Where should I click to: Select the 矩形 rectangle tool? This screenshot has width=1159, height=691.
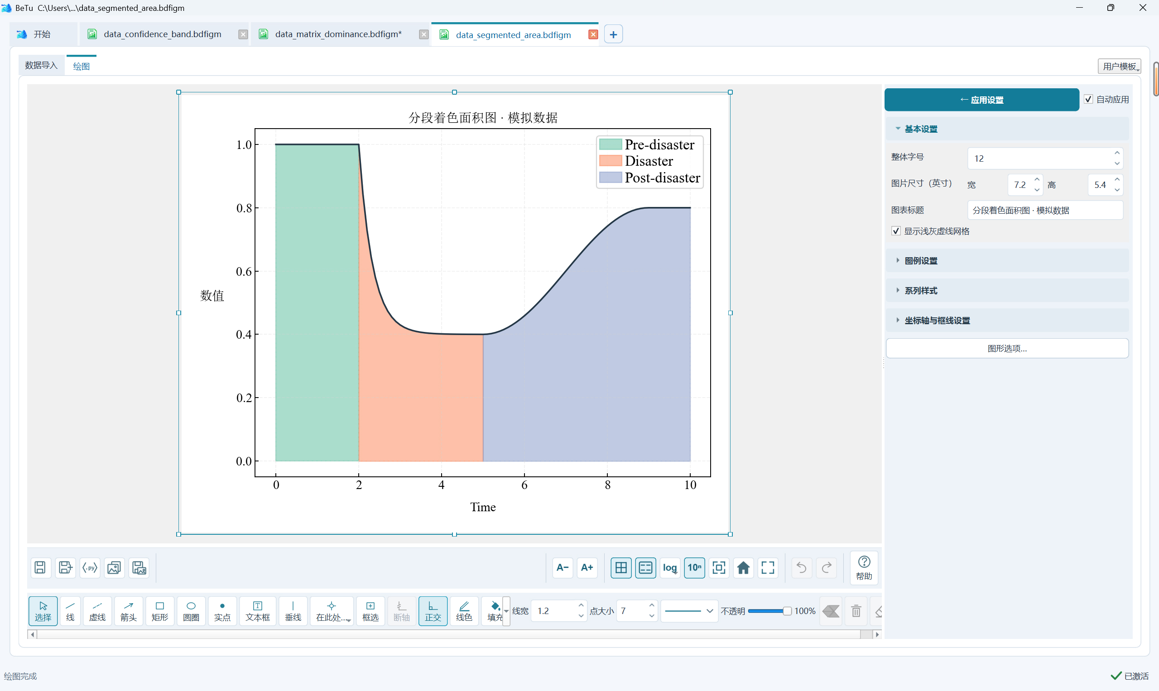[160, 611]
